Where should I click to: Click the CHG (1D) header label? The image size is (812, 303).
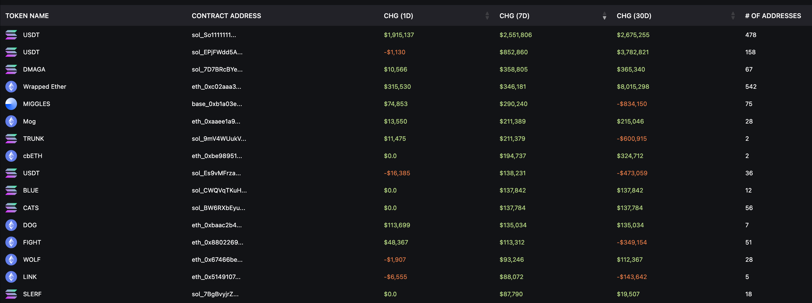pos(398,16)
